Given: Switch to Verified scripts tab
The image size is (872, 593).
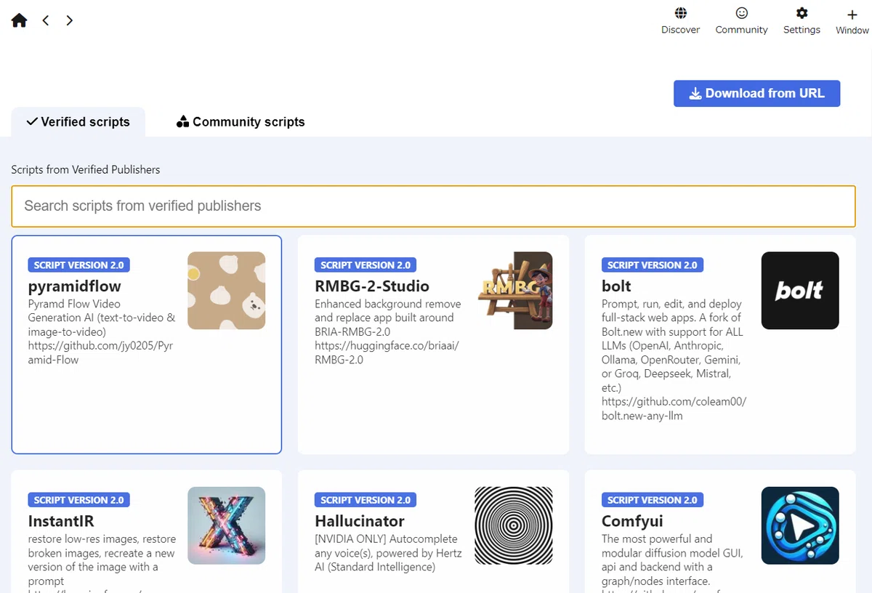Looking at the screenshot, I should click(x=78, y=122).
